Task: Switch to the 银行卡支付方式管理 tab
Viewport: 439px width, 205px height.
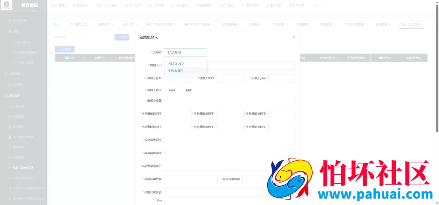Action: point(159,24)
